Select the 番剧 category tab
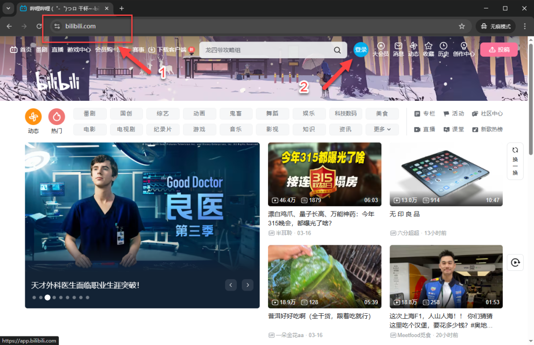The width and height of the screenshot is (534, 345). pos(89,114)
